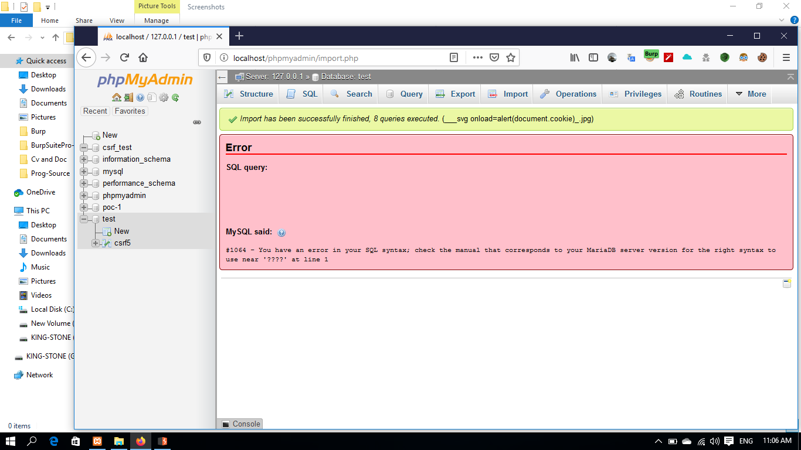This screenshot has width=801, height=450.
Task: Open the Firefox Library icon
Action: pyautogui.click(x=574, y=57)
